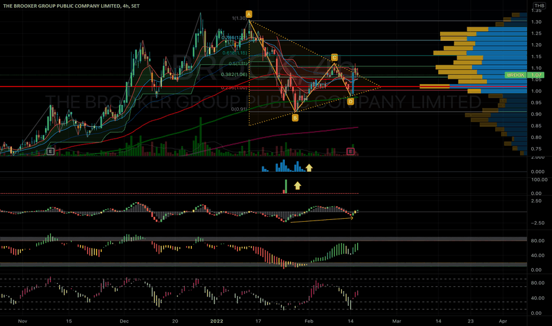This screenshot has height=326, width=552.
Task: Click the 0(0.91) Fibonacci level label
Action: pyautogui.click(x=239, y=109)
